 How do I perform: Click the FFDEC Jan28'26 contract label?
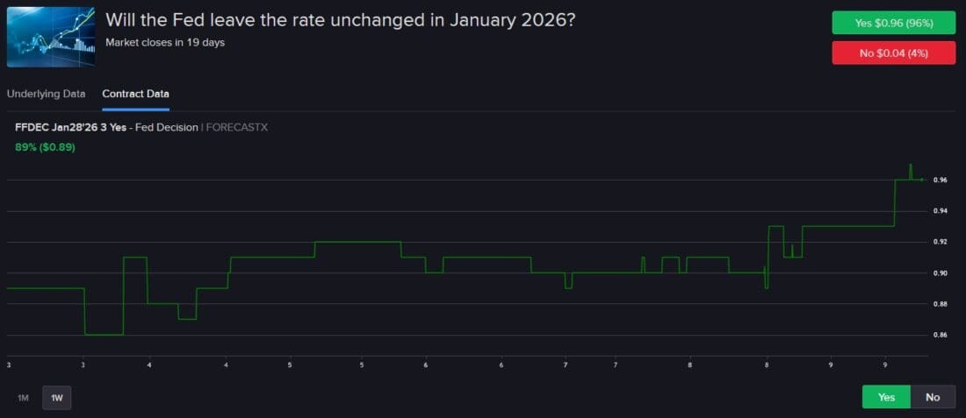70,127
